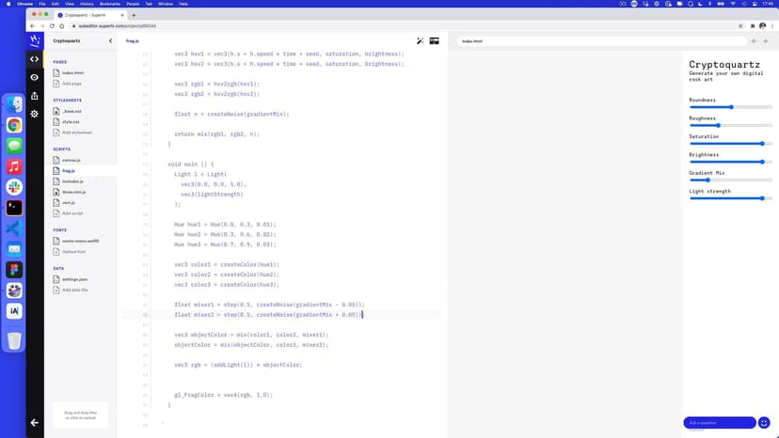Go back in the preview browser
The height and width of the screenshot is (438, 779).
pos(754,41)
